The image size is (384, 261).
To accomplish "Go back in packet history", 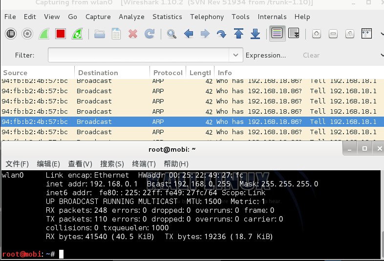I will pos(189,34).
